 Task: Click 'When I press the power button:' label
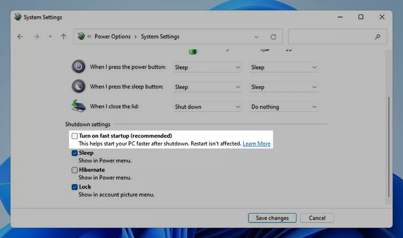point(128,67)
